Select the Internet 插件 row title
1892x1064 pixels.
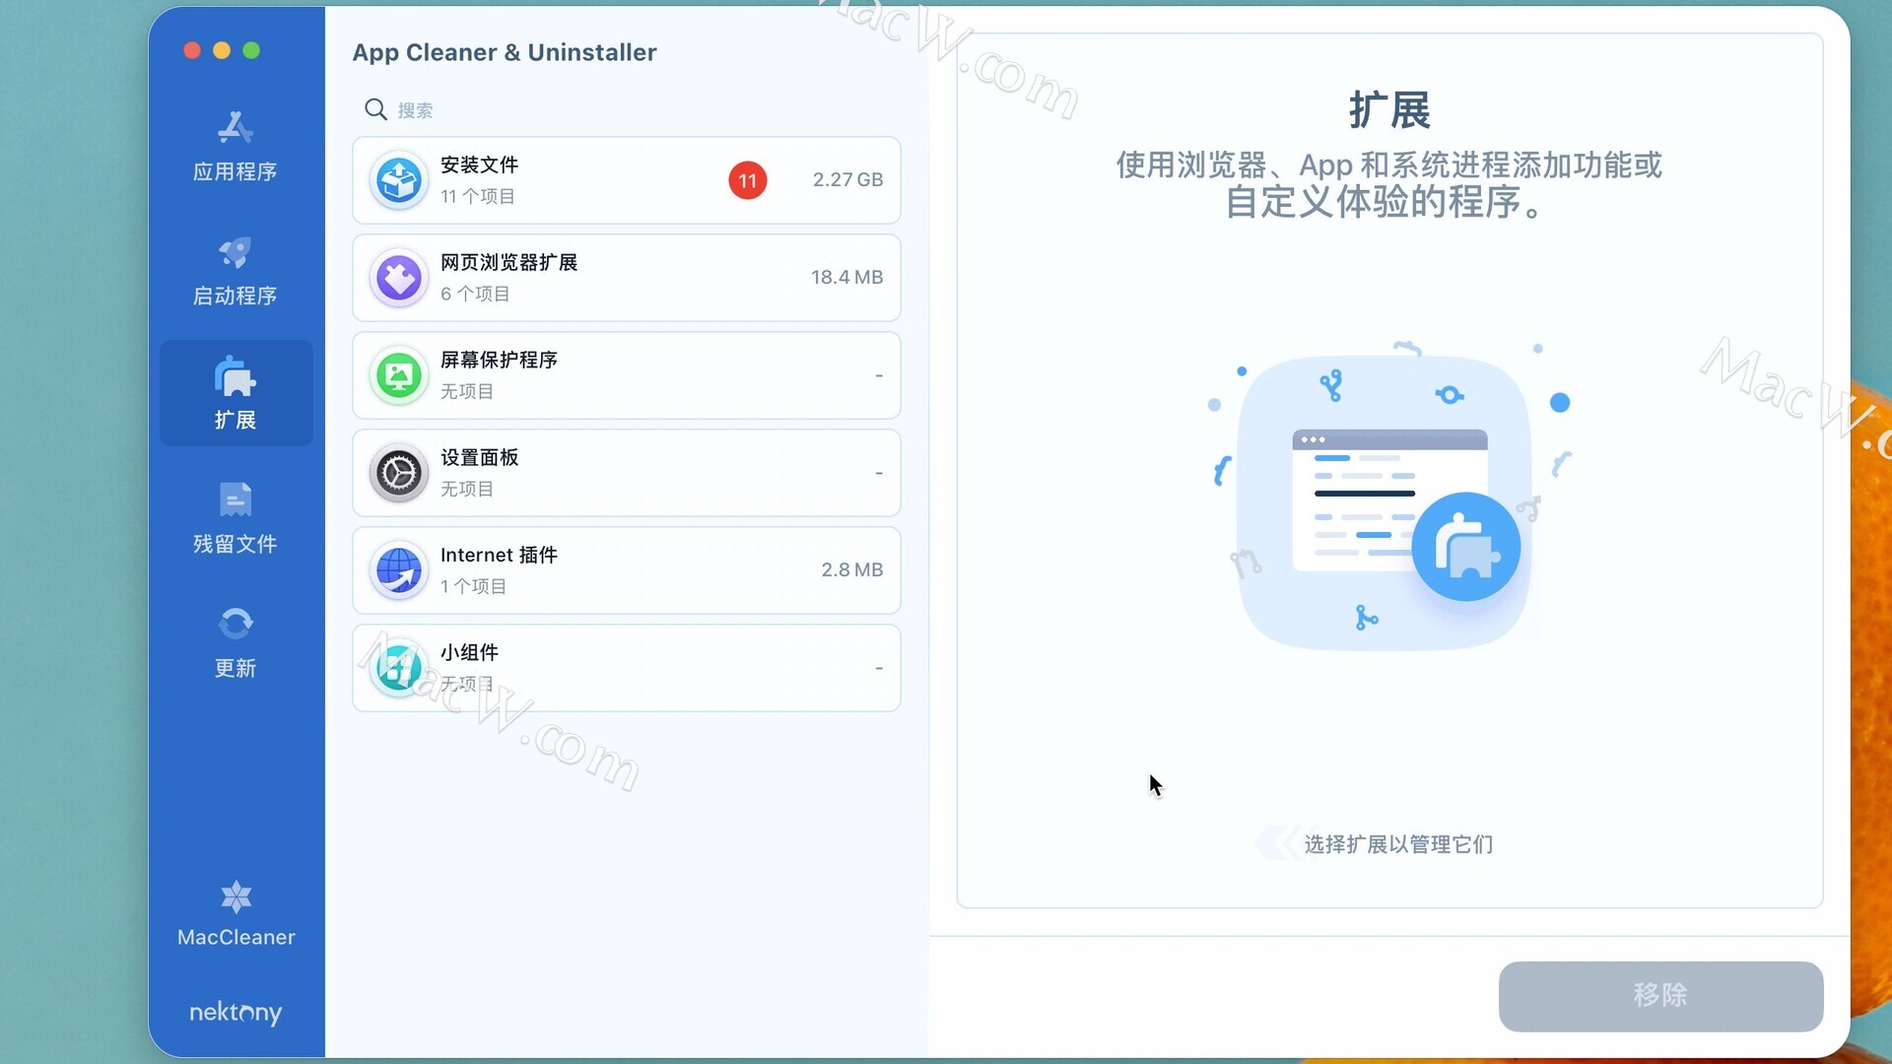pyautogui.click(x=499, y=555)
